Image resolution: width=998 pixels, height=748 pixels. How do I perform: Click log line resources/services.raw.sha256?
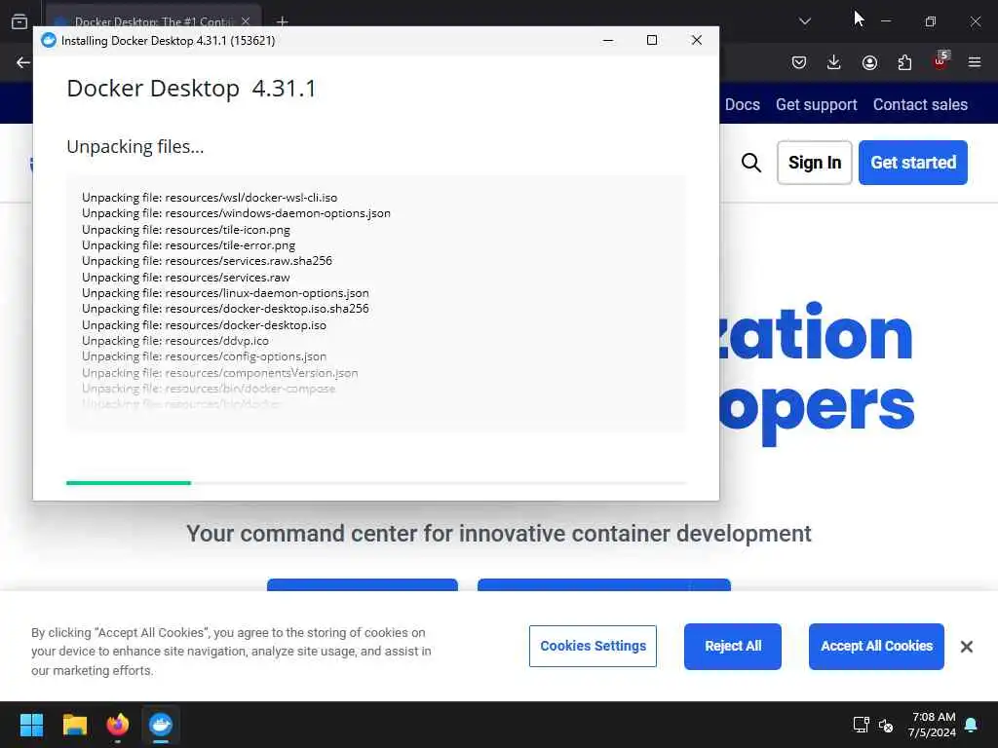(207, 261)
